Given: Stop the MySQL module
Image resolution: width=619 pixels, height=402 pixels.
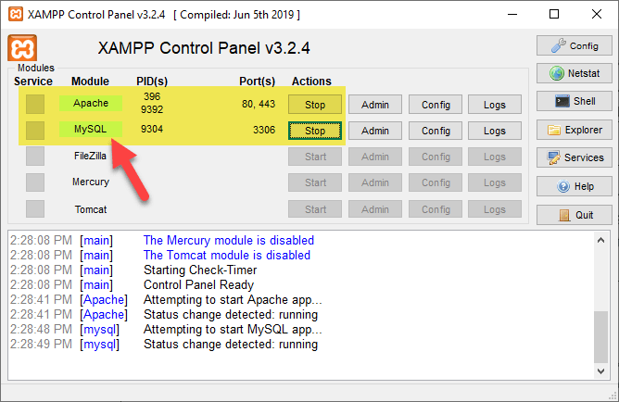Looking at the screenshot, I should coord(315,131).
